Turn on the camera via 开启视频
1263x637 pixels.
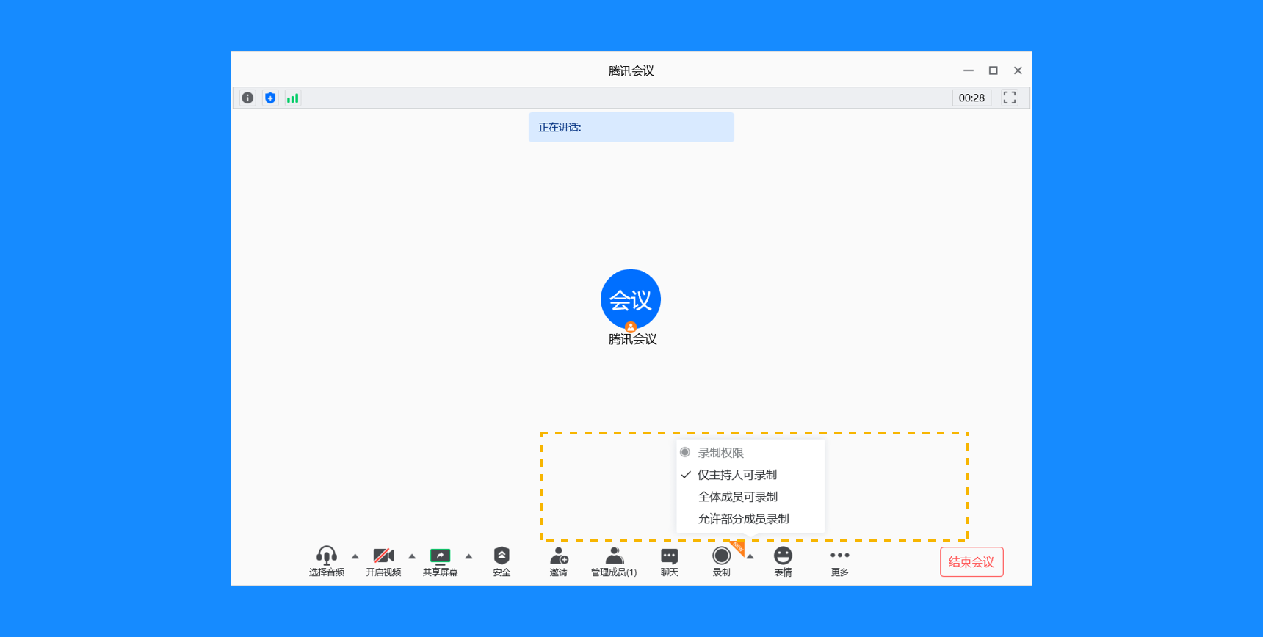[383, 561]
